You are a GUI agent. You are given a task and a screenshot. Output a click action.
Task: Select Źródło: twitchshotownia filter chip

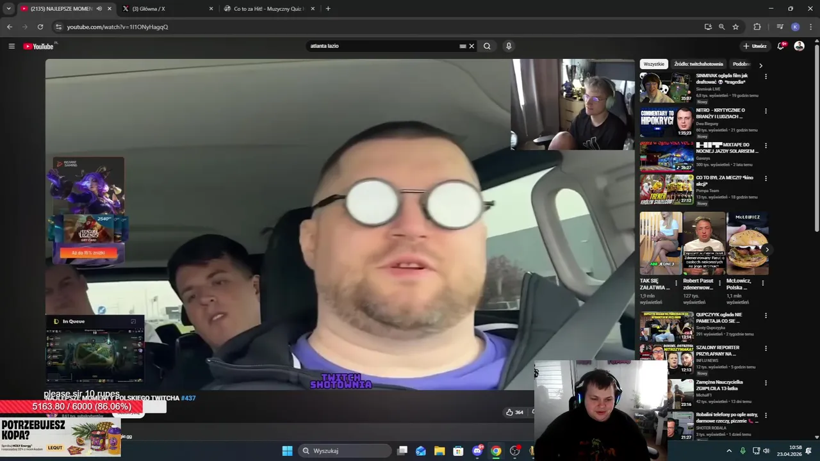698,64
